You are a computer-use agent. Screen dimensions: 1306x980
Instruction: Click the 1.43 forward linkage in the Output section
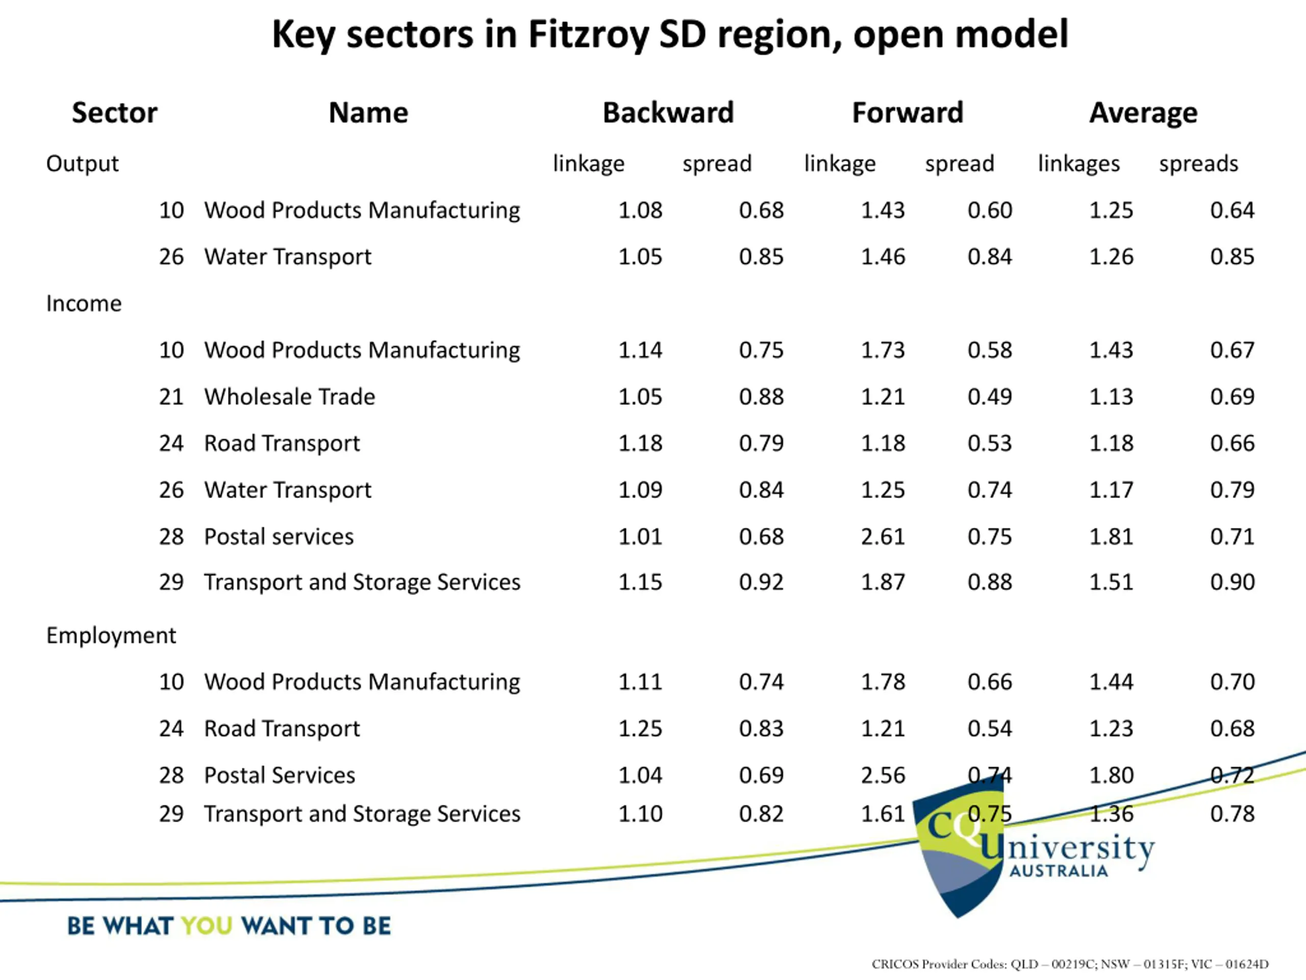click(x=883, y=210)
